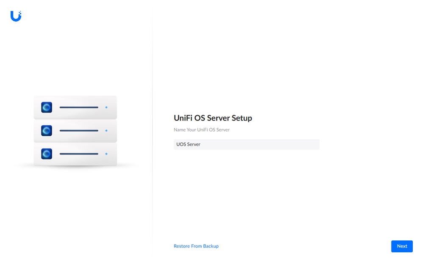Click the UniFi OS Server Setup heading
434x262 pixels.
[x=213, y=118]
